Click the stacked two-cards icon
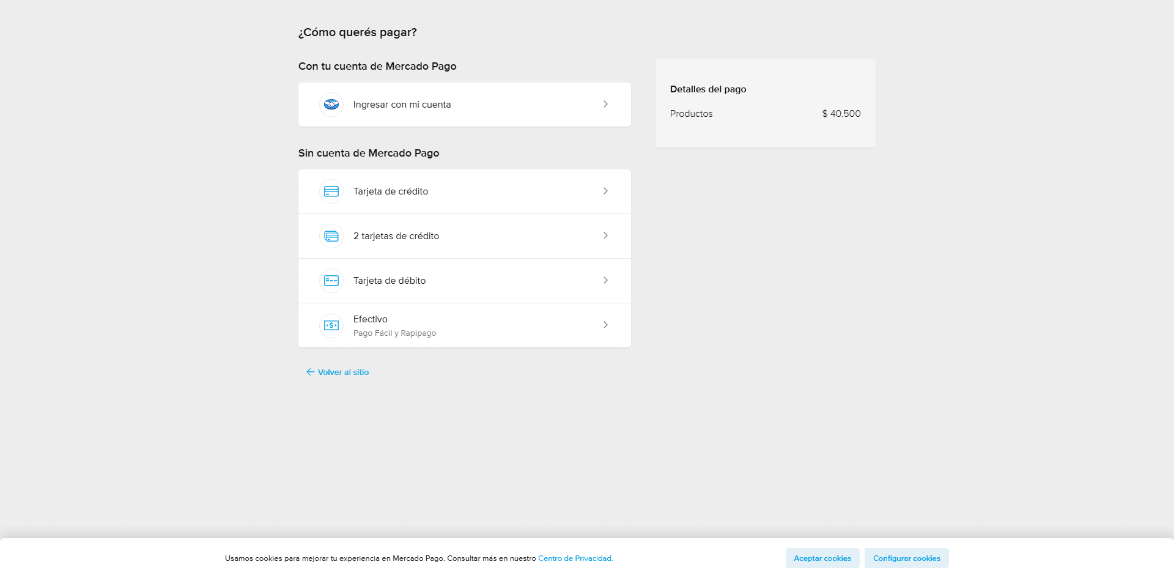 pos(331,236)
